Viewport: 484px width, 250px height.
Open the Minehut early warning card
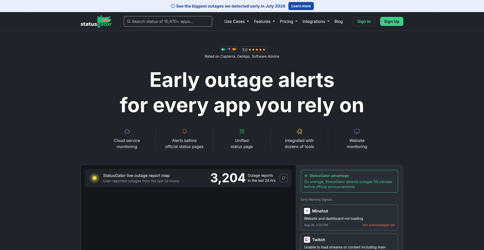tap(349, 218)
